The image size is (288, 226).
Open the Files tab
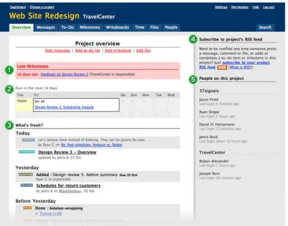155,28
